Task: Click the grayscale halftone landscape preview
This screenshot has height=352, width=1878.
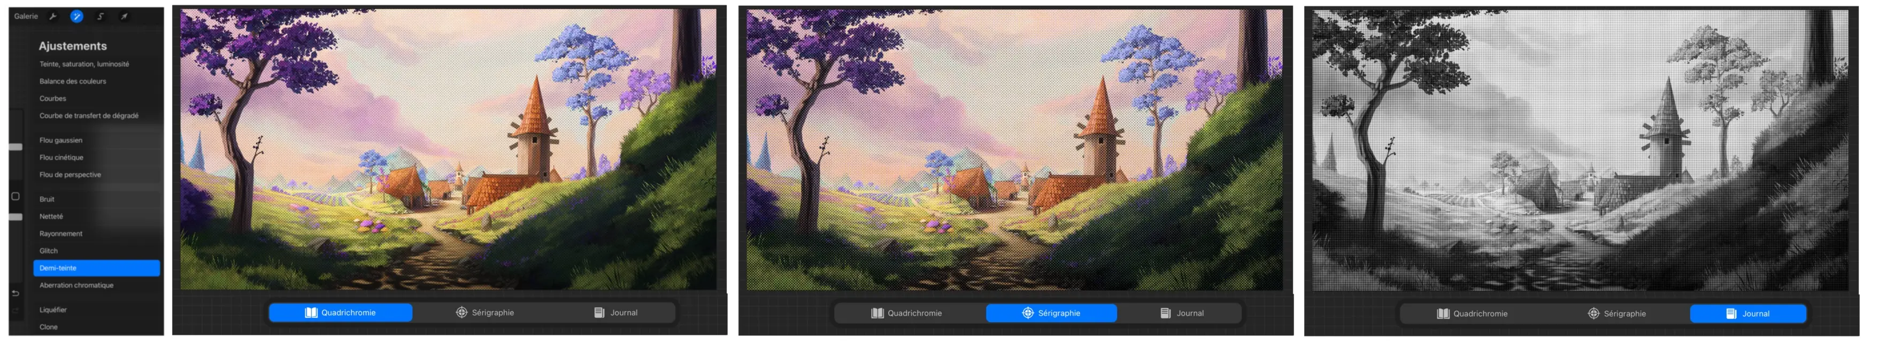Action: pyautogui.click(x=1580, y=149)
